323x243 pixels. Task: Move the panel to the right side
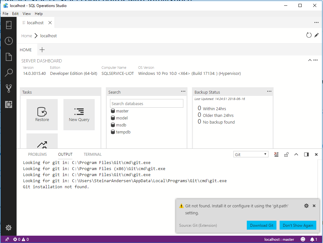(306, 154)
